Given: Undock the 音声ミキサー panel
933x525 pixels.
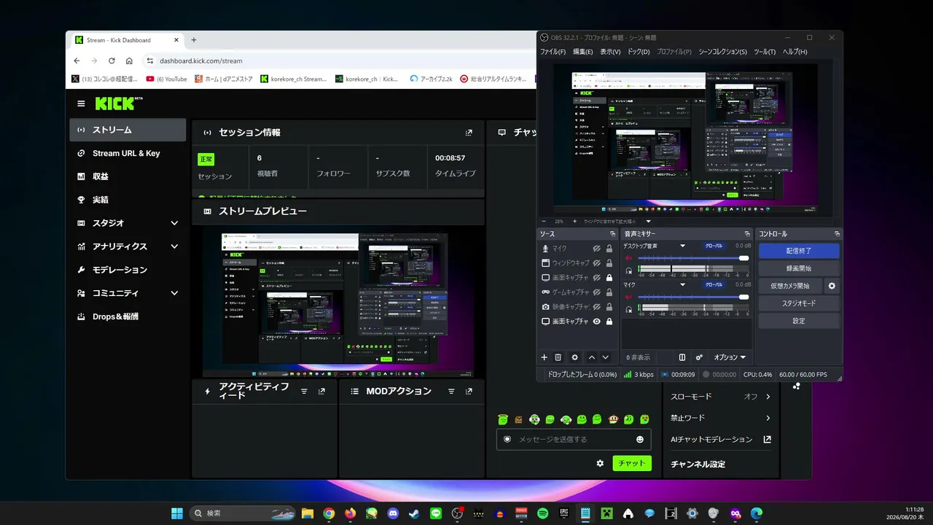Looking at the screenshot, I should (747, 234).
